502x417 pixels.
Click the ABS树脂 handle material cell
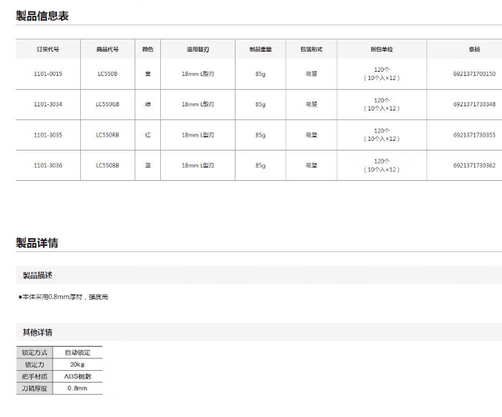coord(77,376)
